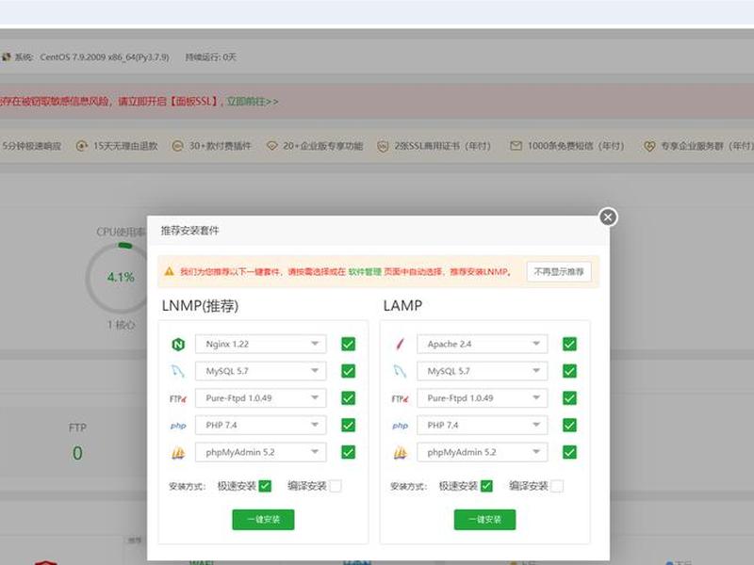Follow the 立即前往>> link in SSL warning
This screenshot has width=754, height=565.
(253, 102)
